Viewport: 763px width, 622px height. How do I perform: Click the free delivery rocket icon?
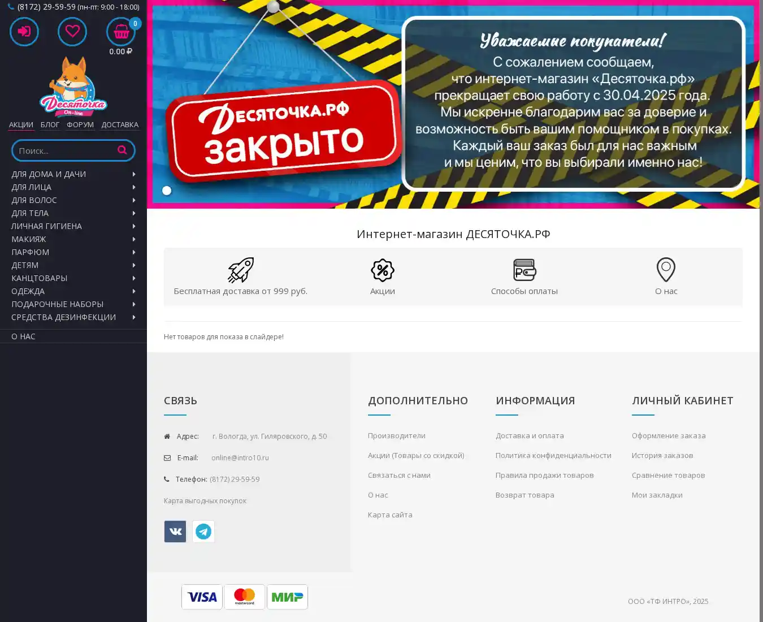click(241, 270)
